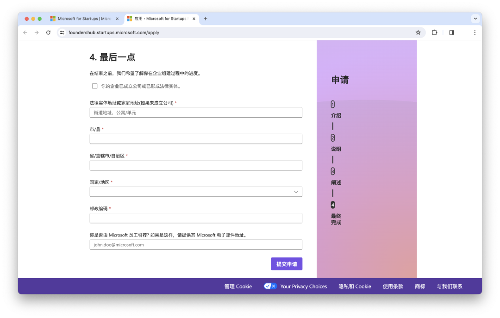
Task: Click the privacy choices toggle icon
Action: (270, 286)
